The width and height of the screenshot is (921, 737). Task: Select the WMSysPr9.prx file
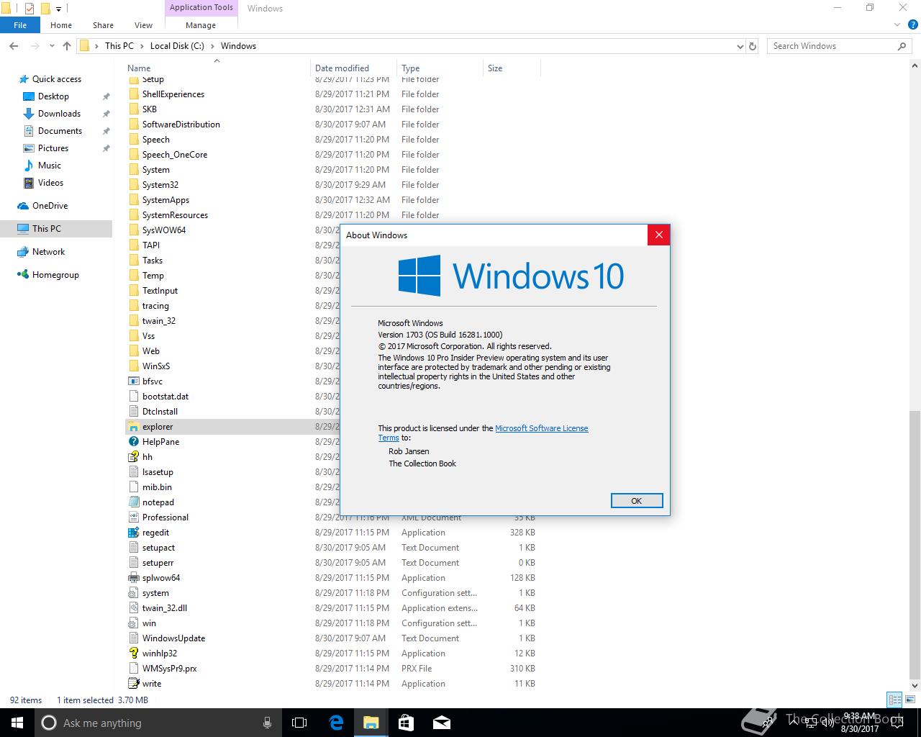169,669
